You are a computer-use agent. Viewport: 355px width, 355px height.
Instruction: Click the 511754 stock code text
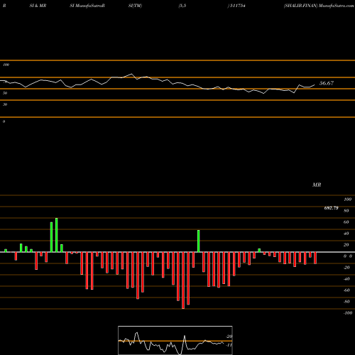click(238, 6)
